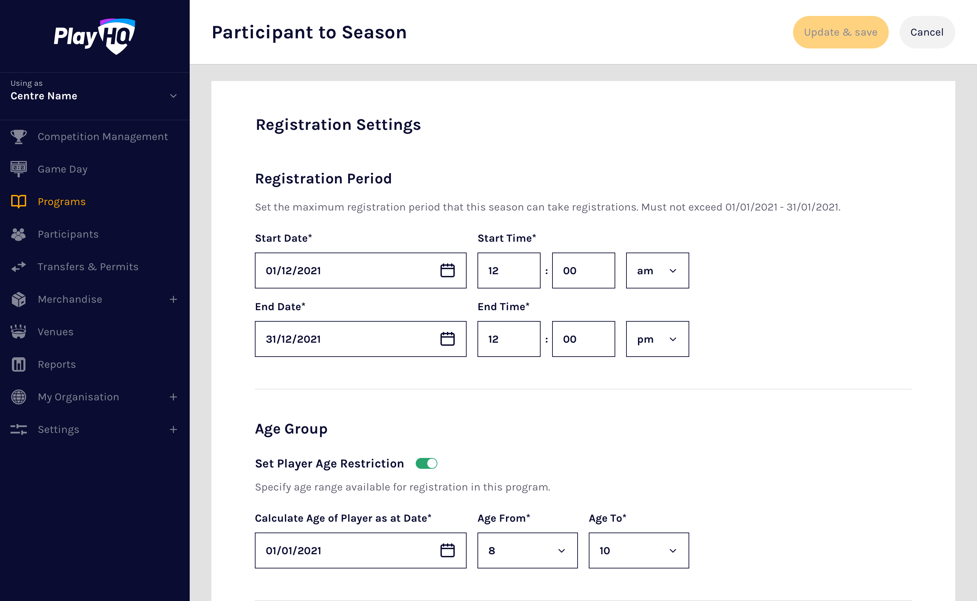Click the Programs book icon
Viewport: 977px width, 601px height.
click(18, 202)
